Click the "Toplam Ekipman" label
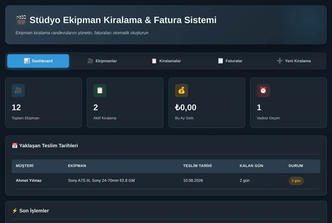The height and width of the screenshot is (223, 332). tap(25, 118)
